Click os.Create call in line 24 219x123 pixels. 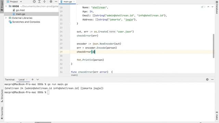pos(101,32)
